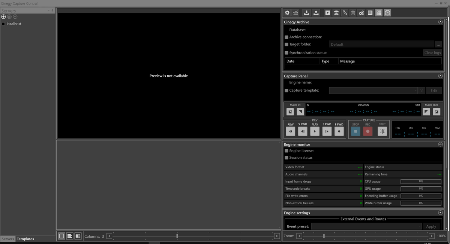Viewport: 450px width, 244px height.
Task: Add a server with the plus icon
Action: 4,16
